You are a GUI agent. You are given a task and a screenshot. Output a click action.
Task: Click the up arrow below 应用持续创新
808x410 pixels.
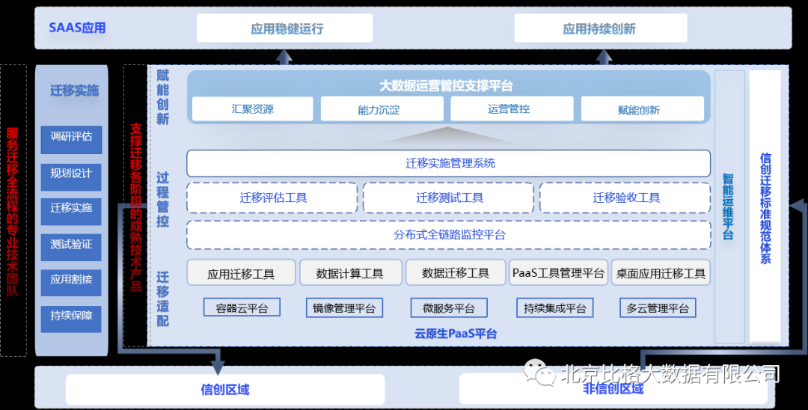pyautogui.click(x=602, y=57)
